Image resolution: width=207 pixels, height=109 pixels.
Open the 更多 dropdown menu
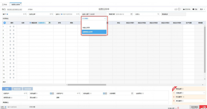tap(202, 9)
